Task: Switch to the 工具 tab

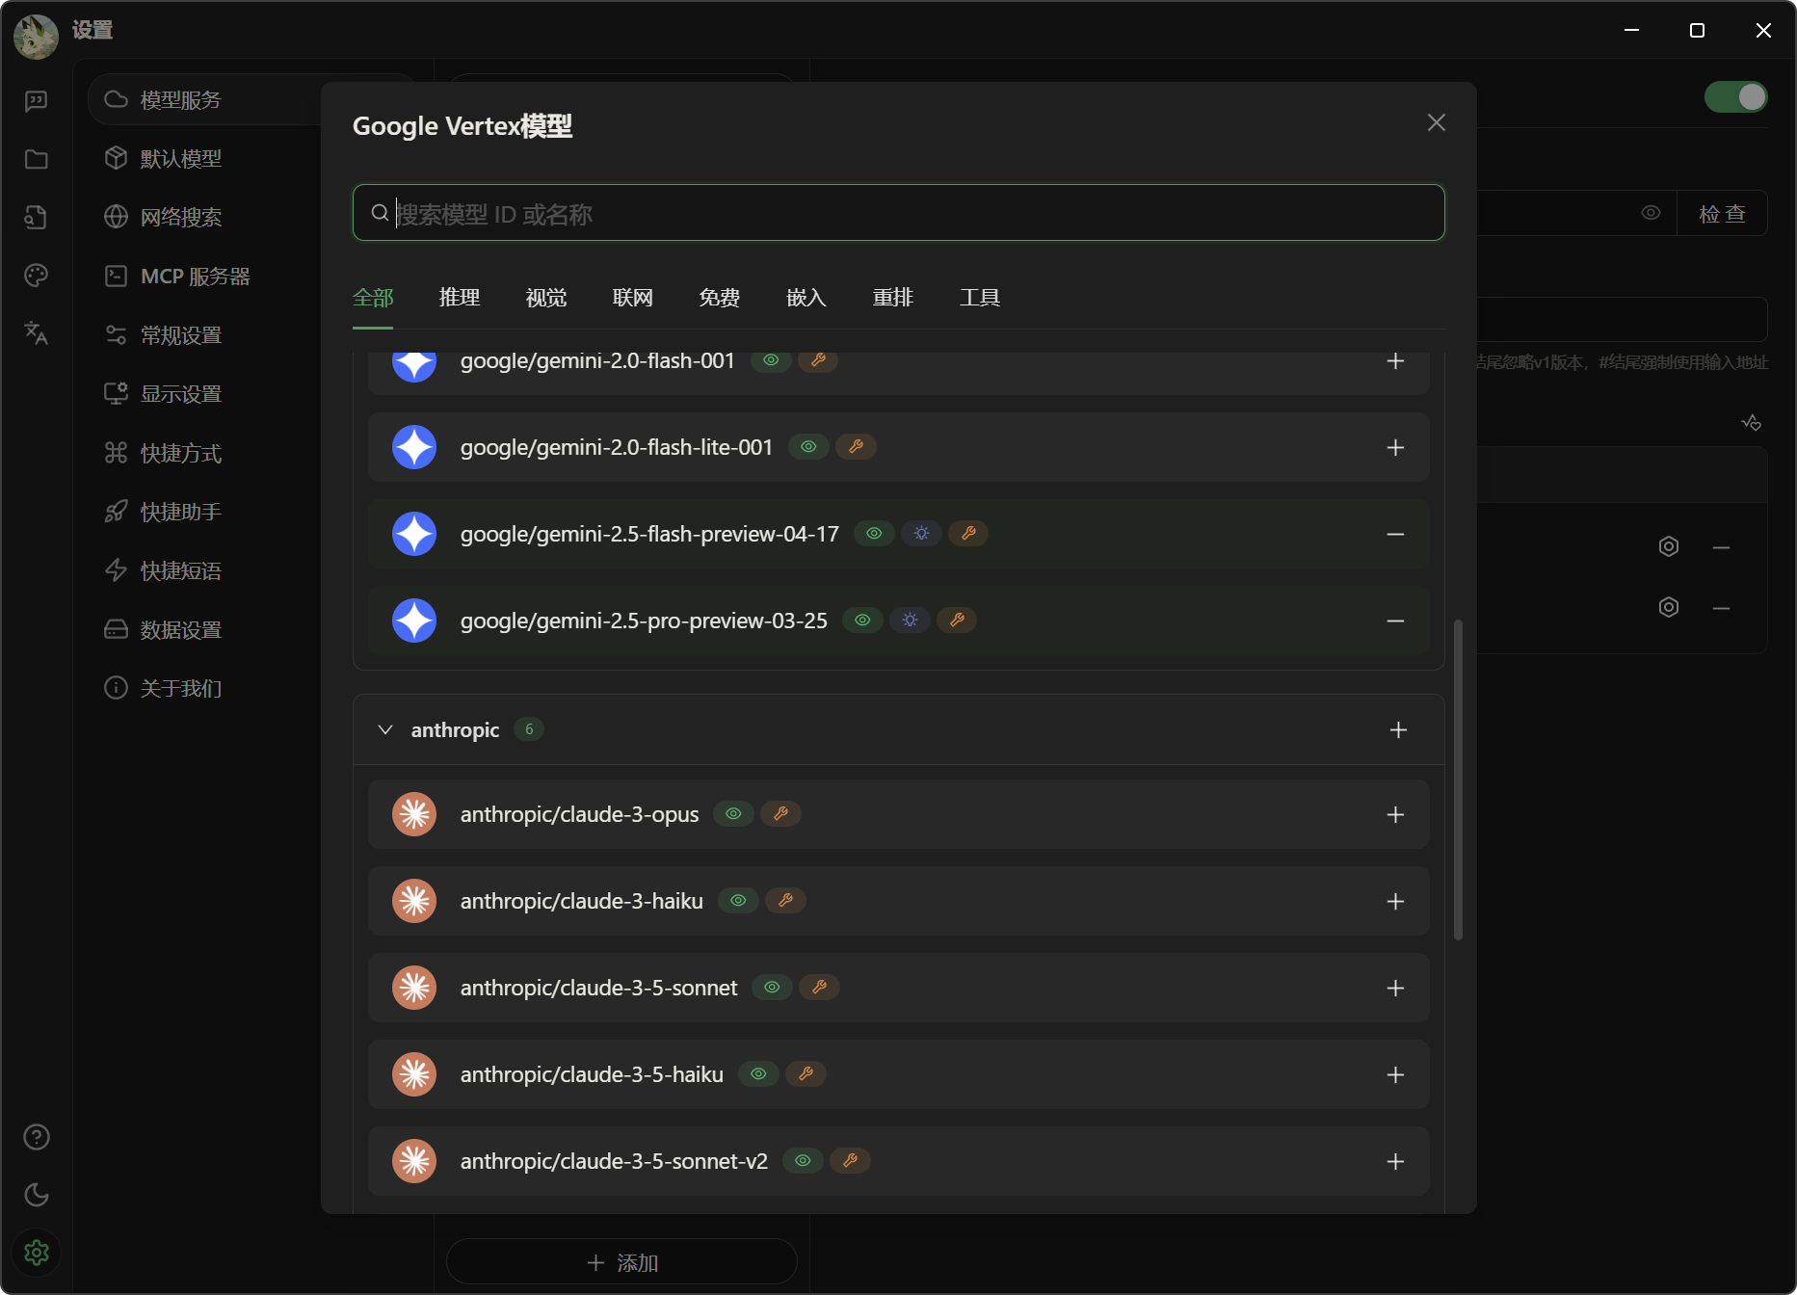Action: (x=980, y=298)
